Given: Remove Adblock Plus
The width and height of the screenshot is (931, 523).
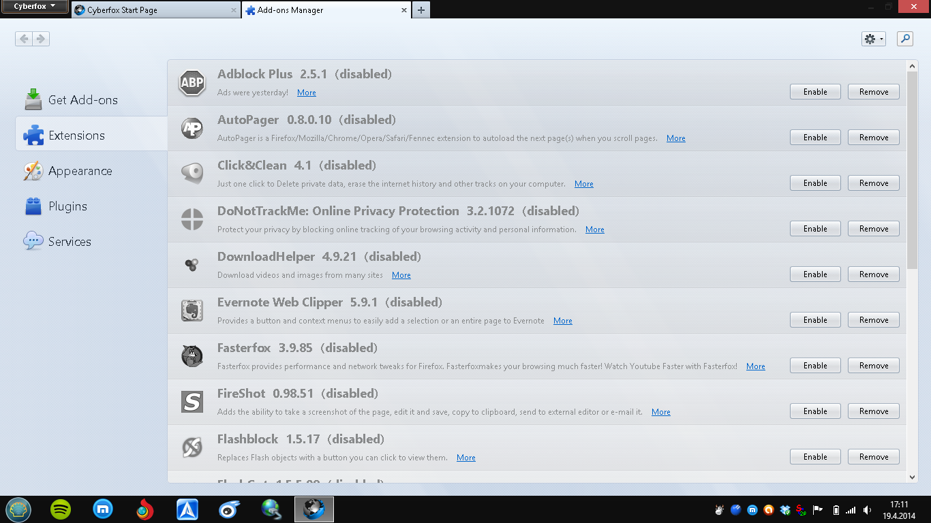Looking at the screenshot, I should pyautogui.click(x=874, y=92).
